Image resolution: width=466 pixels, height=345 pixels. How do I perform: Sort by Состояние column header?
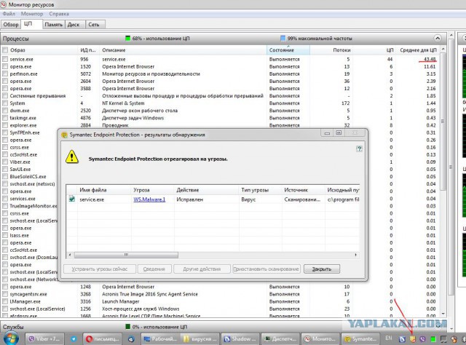[x=288, y=50]
